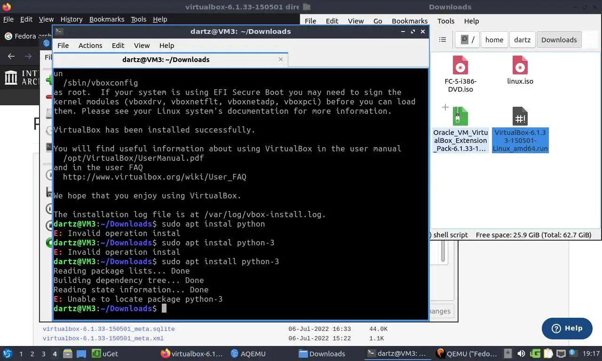
Task: Open the LXQt application menu icon
Action: 7,353
